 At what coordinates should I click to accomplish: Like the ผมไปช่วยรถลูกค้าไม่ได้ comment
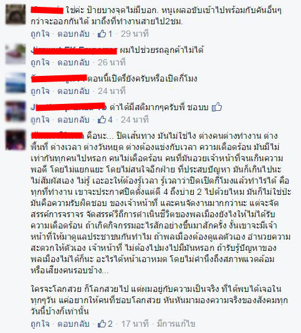coord(40,62)
